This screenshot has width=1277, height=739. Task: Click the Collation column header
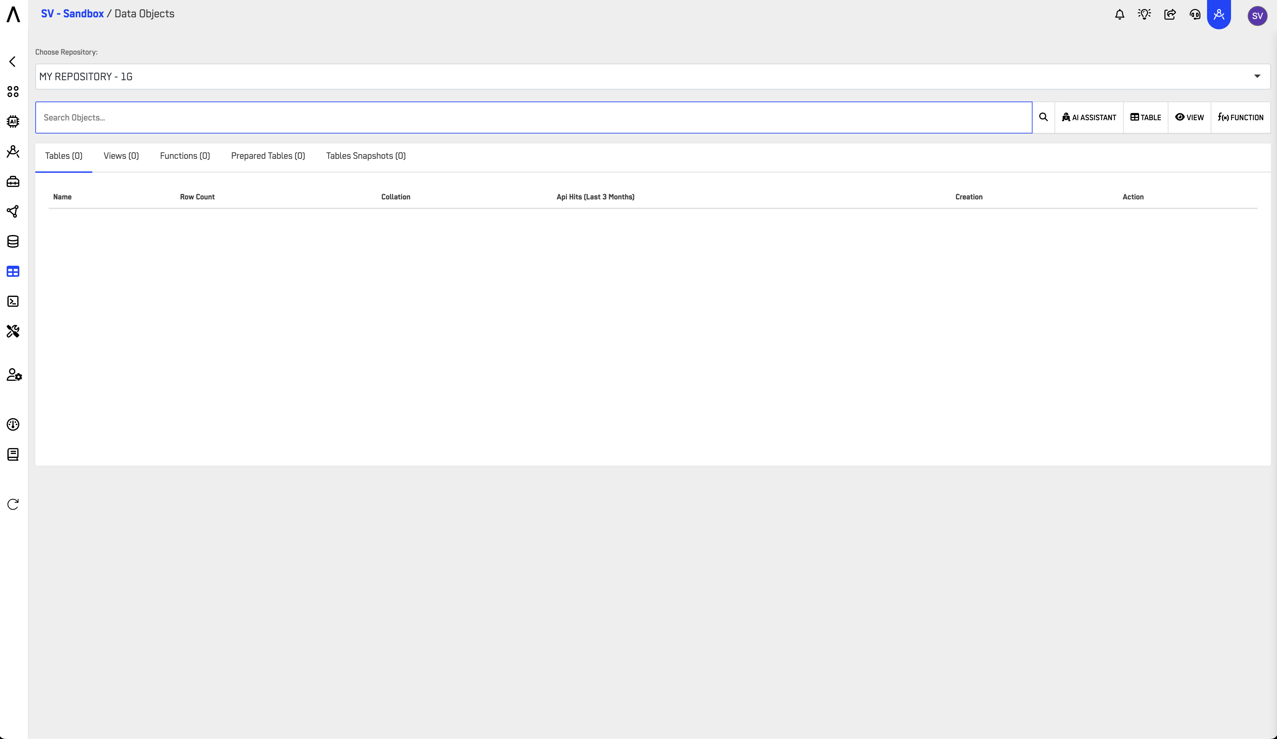pyautogui.click(x=396, y=197)
